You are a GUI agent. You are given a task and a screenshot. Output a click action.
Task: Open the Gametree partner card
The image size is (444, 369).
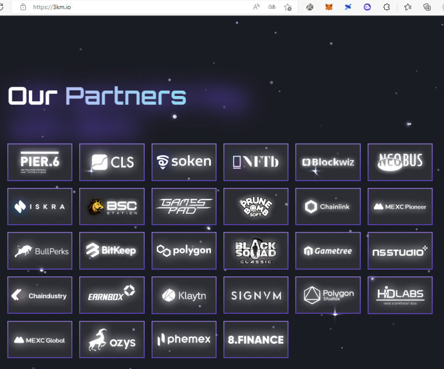328,251
